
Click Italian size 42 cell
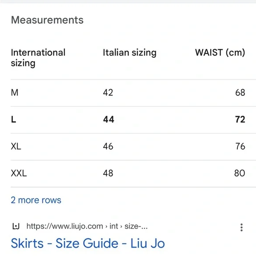point(108,93)
